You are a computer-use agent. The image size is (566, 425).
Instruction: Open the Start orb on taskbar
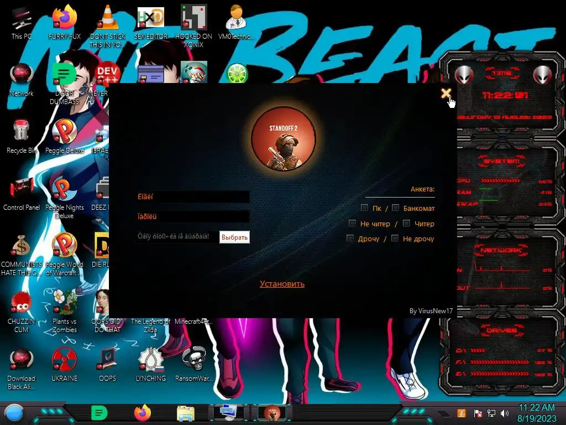coord(14,413)
